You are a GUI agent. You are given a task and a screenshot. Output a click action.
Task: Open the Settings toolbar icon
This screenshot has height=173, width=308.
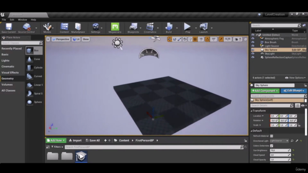pos(95,28)
